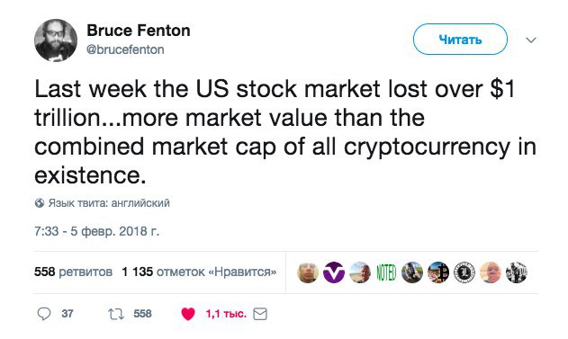Open Bruce Fenton's profile picture
Image resolution: width=568 pixels, height=339 pixels.
(x=56, y=40)
